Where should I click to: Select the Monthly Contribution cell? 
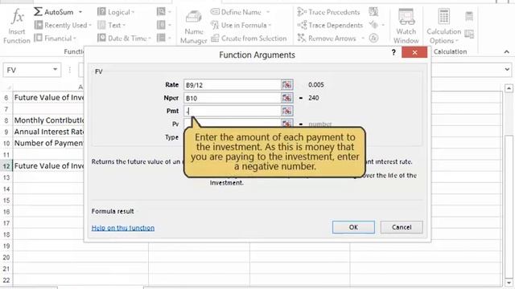point(48,120)
